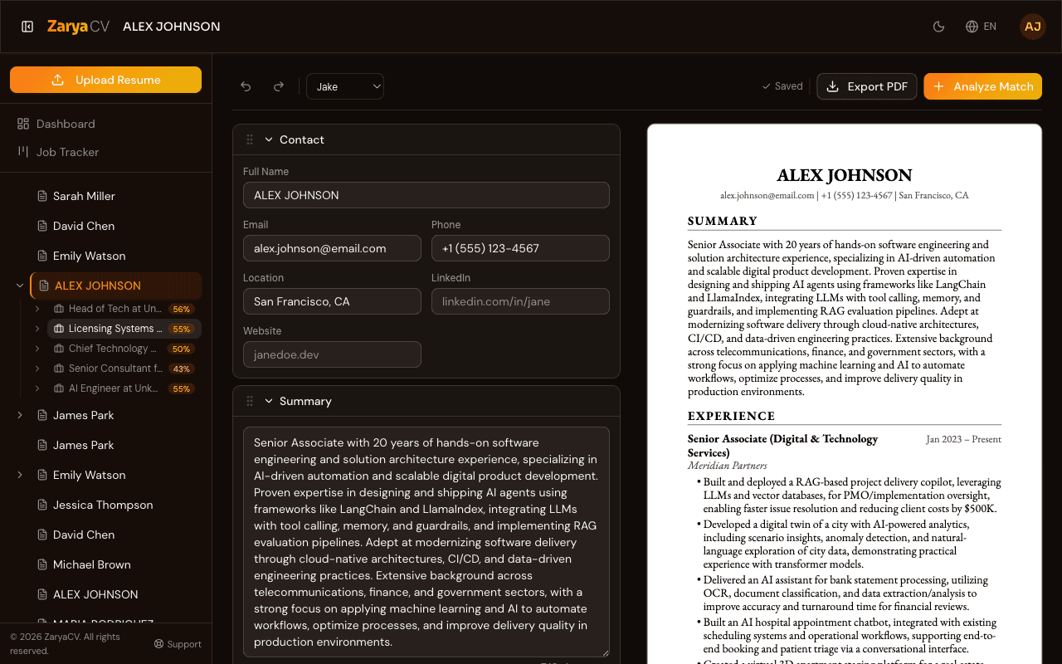Click the Contact section drag handle icon
Viewport: 1062px width, 664px height.
tap(249, 139)
